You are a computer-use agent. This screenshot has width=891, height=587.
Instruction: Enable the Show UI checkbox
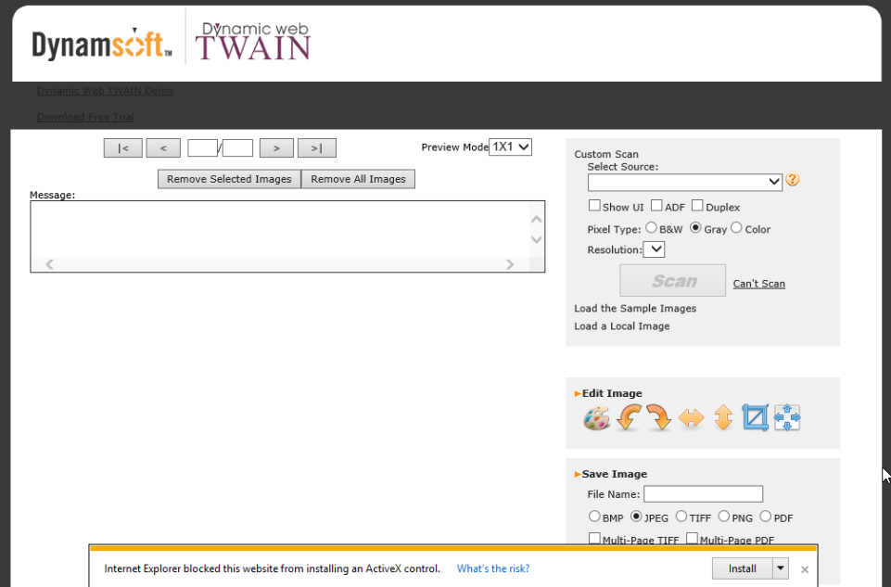tap(594, 206)
